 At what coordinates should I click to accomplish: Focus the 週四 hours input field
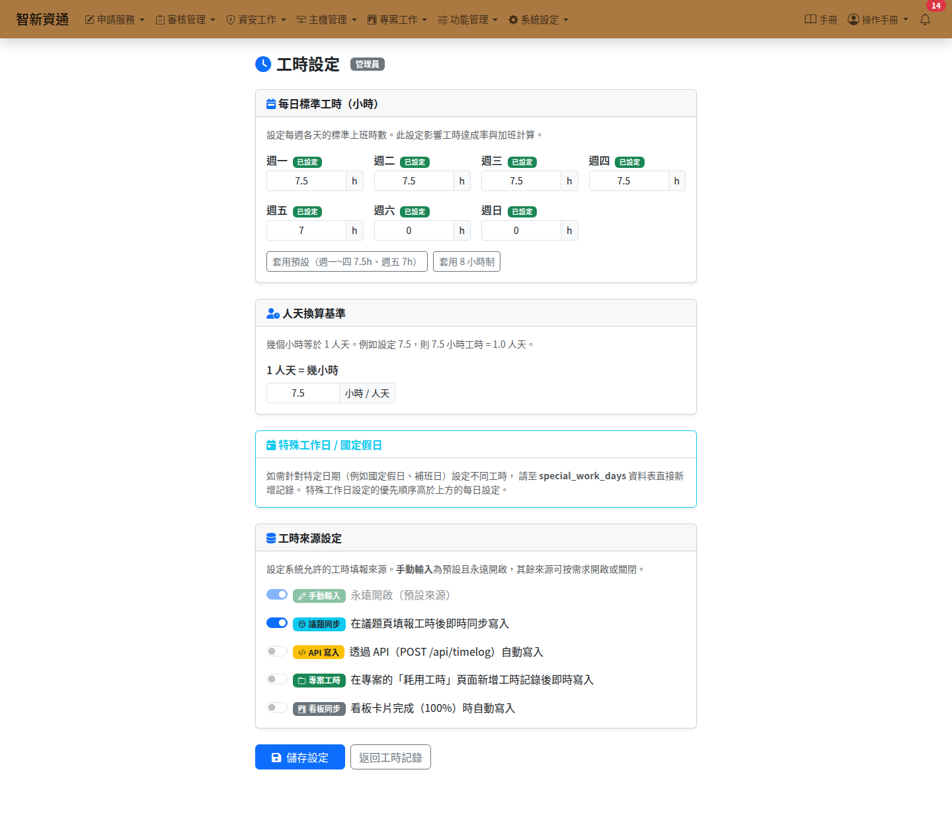[629, 181]
